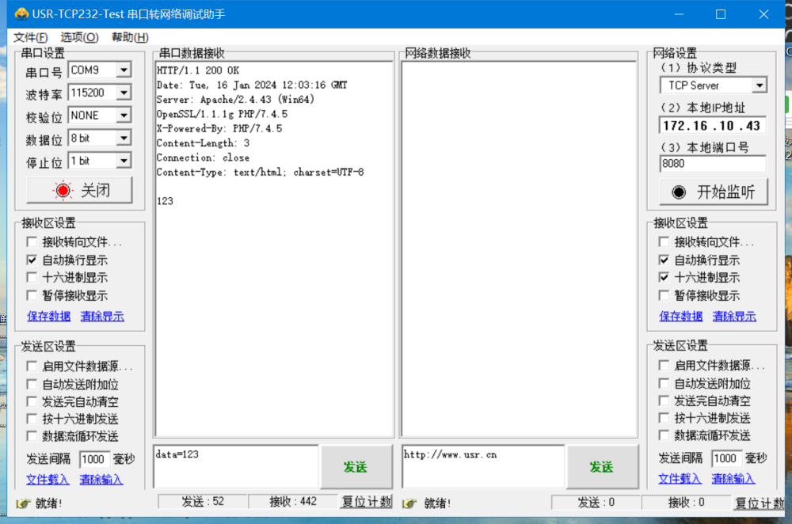The image size is (792, 524).
Task: Reset serial counters with 复位计数
Action: point(367,502)
